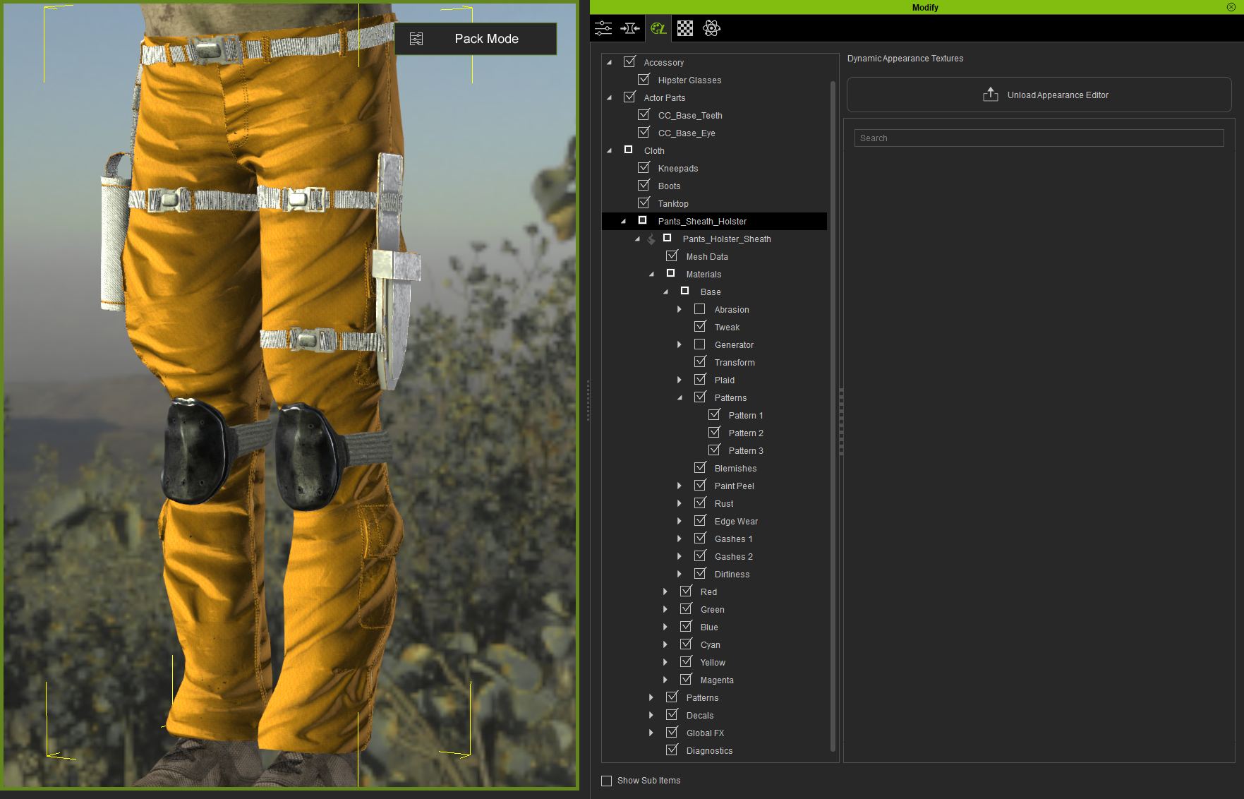Toggle the CC_Base_Eye checkbox
This screenshot has width=1244, height=799.
[644, 133]
